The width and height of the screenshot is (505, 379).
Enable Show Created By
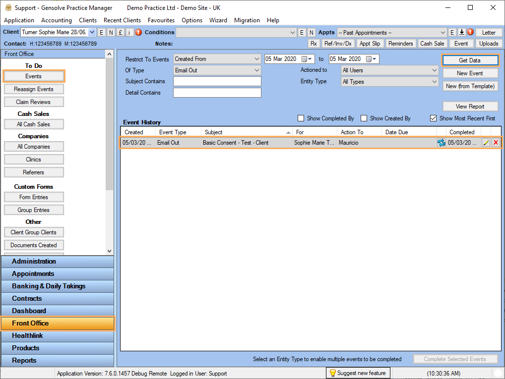point(364,118)
